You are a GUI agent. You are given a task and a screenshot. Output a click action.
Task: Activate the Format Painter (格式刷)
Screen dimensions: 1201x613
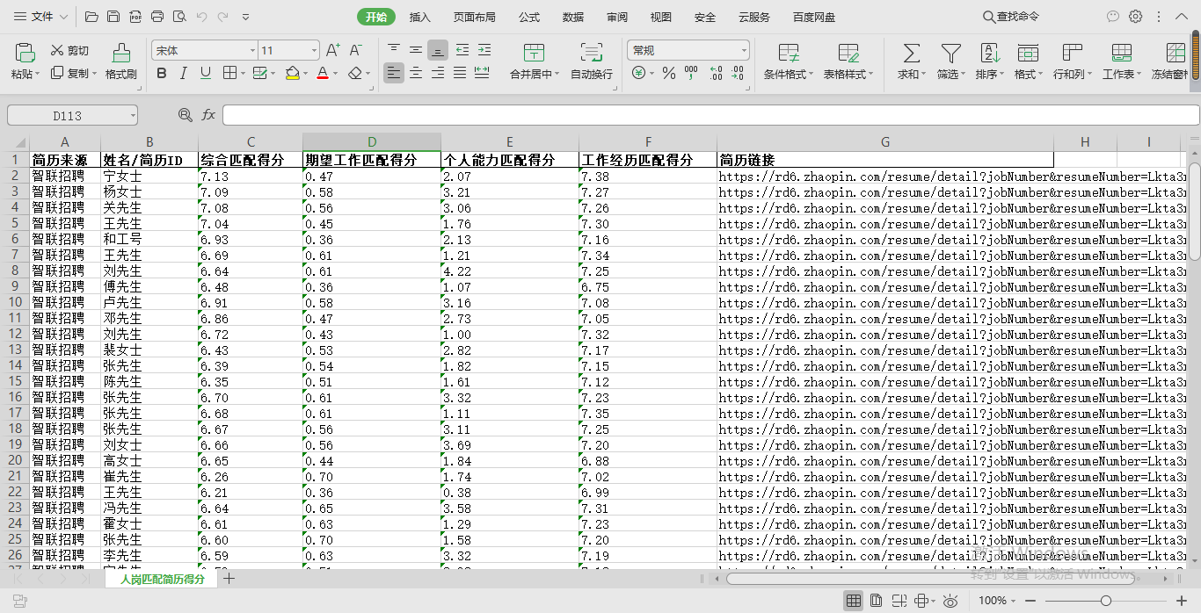pos(121,61)
